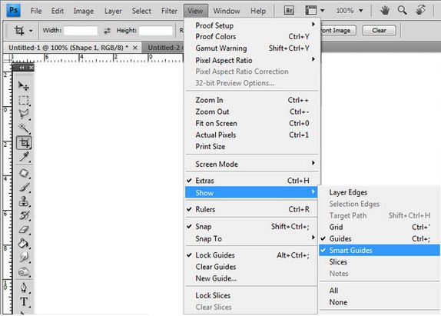Choose All in the Show submenu
The width and height of the screenshot is (441, 316).
(x=379, y=291)
